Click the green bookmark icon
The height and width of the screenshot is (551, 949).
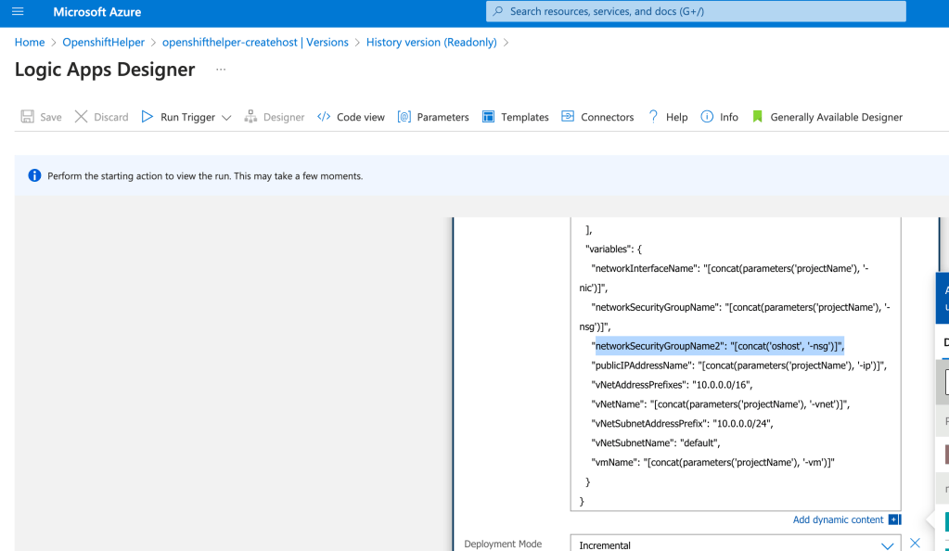pos(757,116)
